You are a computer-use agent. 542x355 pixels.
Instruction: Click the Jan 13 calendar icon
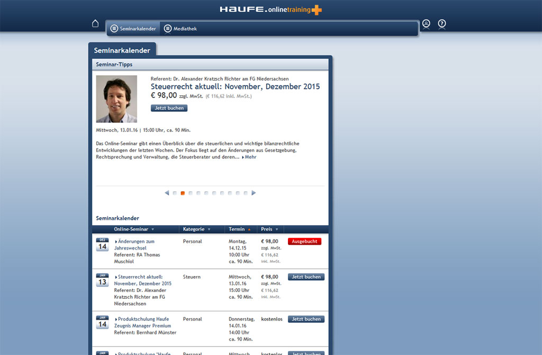point(102,280)
